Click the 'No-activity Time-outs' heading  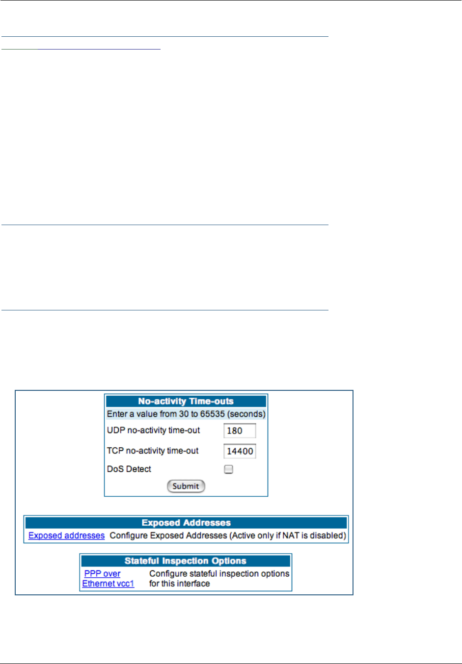(186, 401)
